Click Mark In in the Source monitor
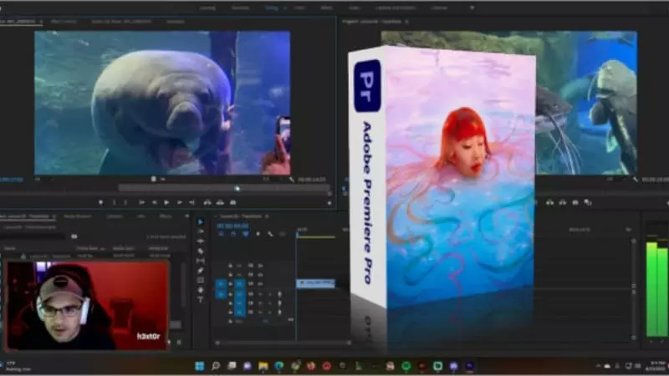This screenshot has height=376, width=669. click(114, 203)
